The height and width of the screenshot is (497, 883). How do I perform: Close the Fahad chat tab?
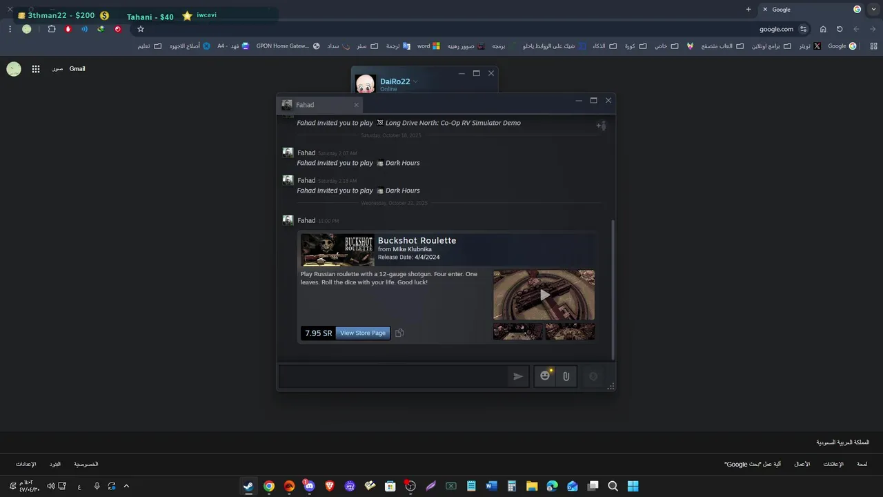click(356, 105)
